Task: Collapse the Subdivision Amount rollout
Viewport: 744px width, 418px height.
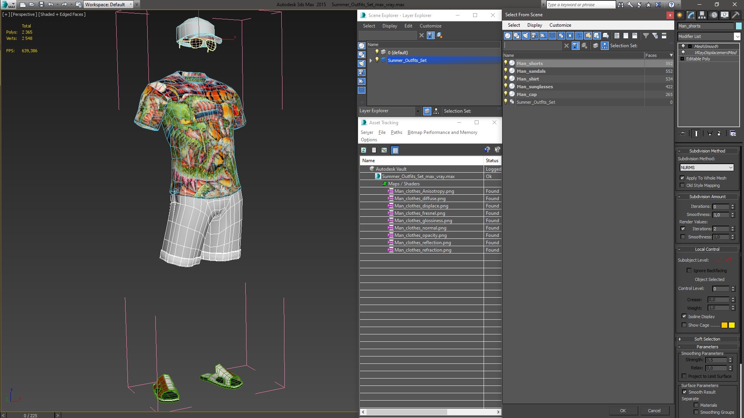Action: (x=707, y=197)
